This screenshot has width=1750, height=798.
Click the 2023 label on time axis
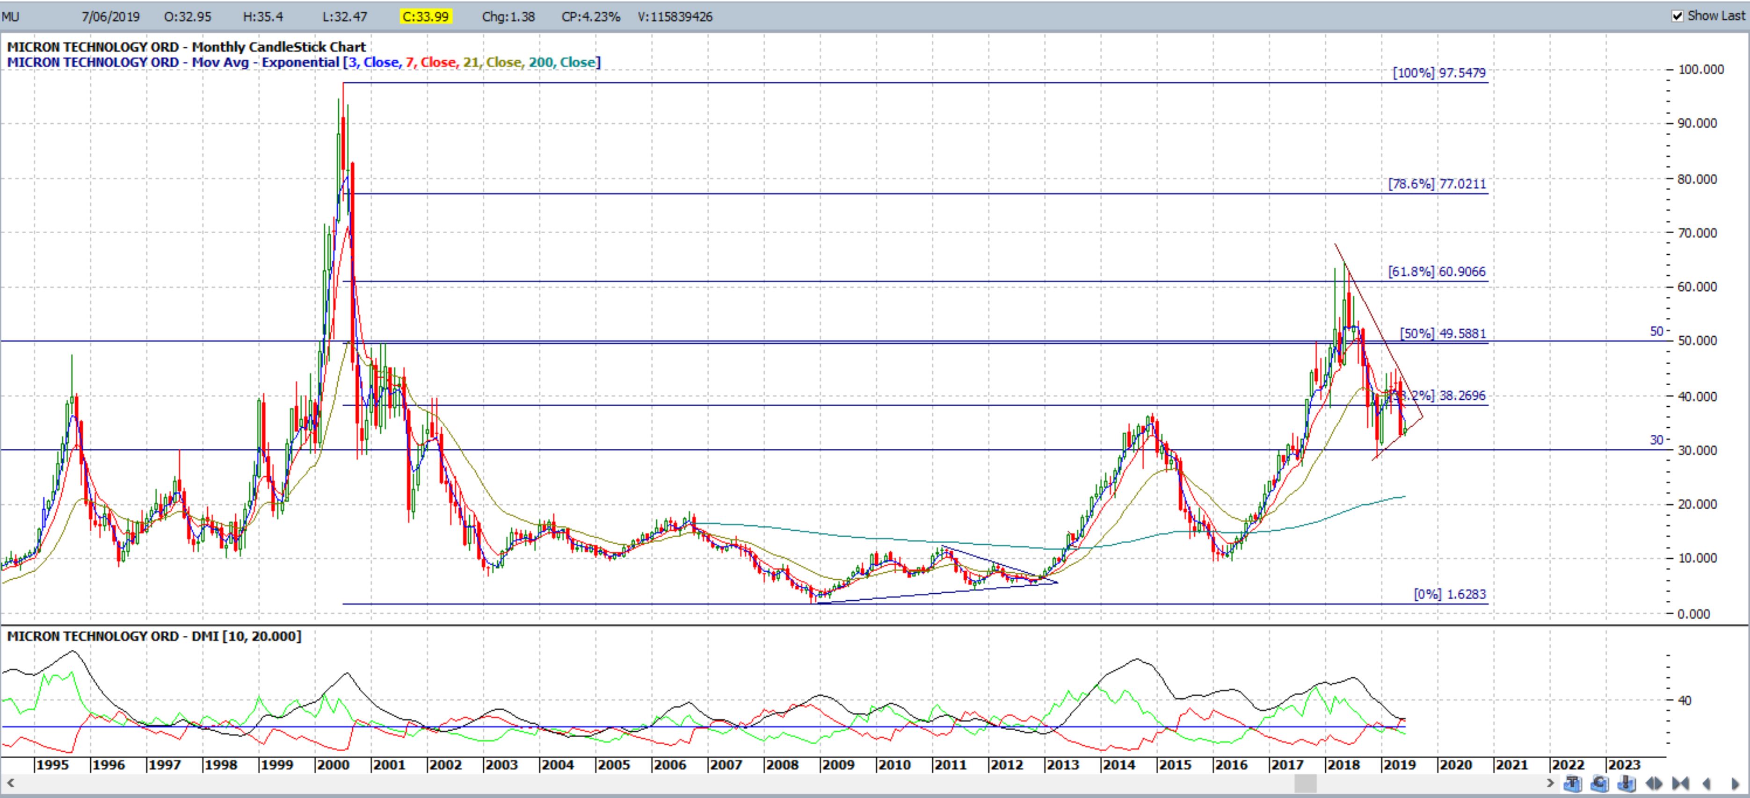(1624, 765)
